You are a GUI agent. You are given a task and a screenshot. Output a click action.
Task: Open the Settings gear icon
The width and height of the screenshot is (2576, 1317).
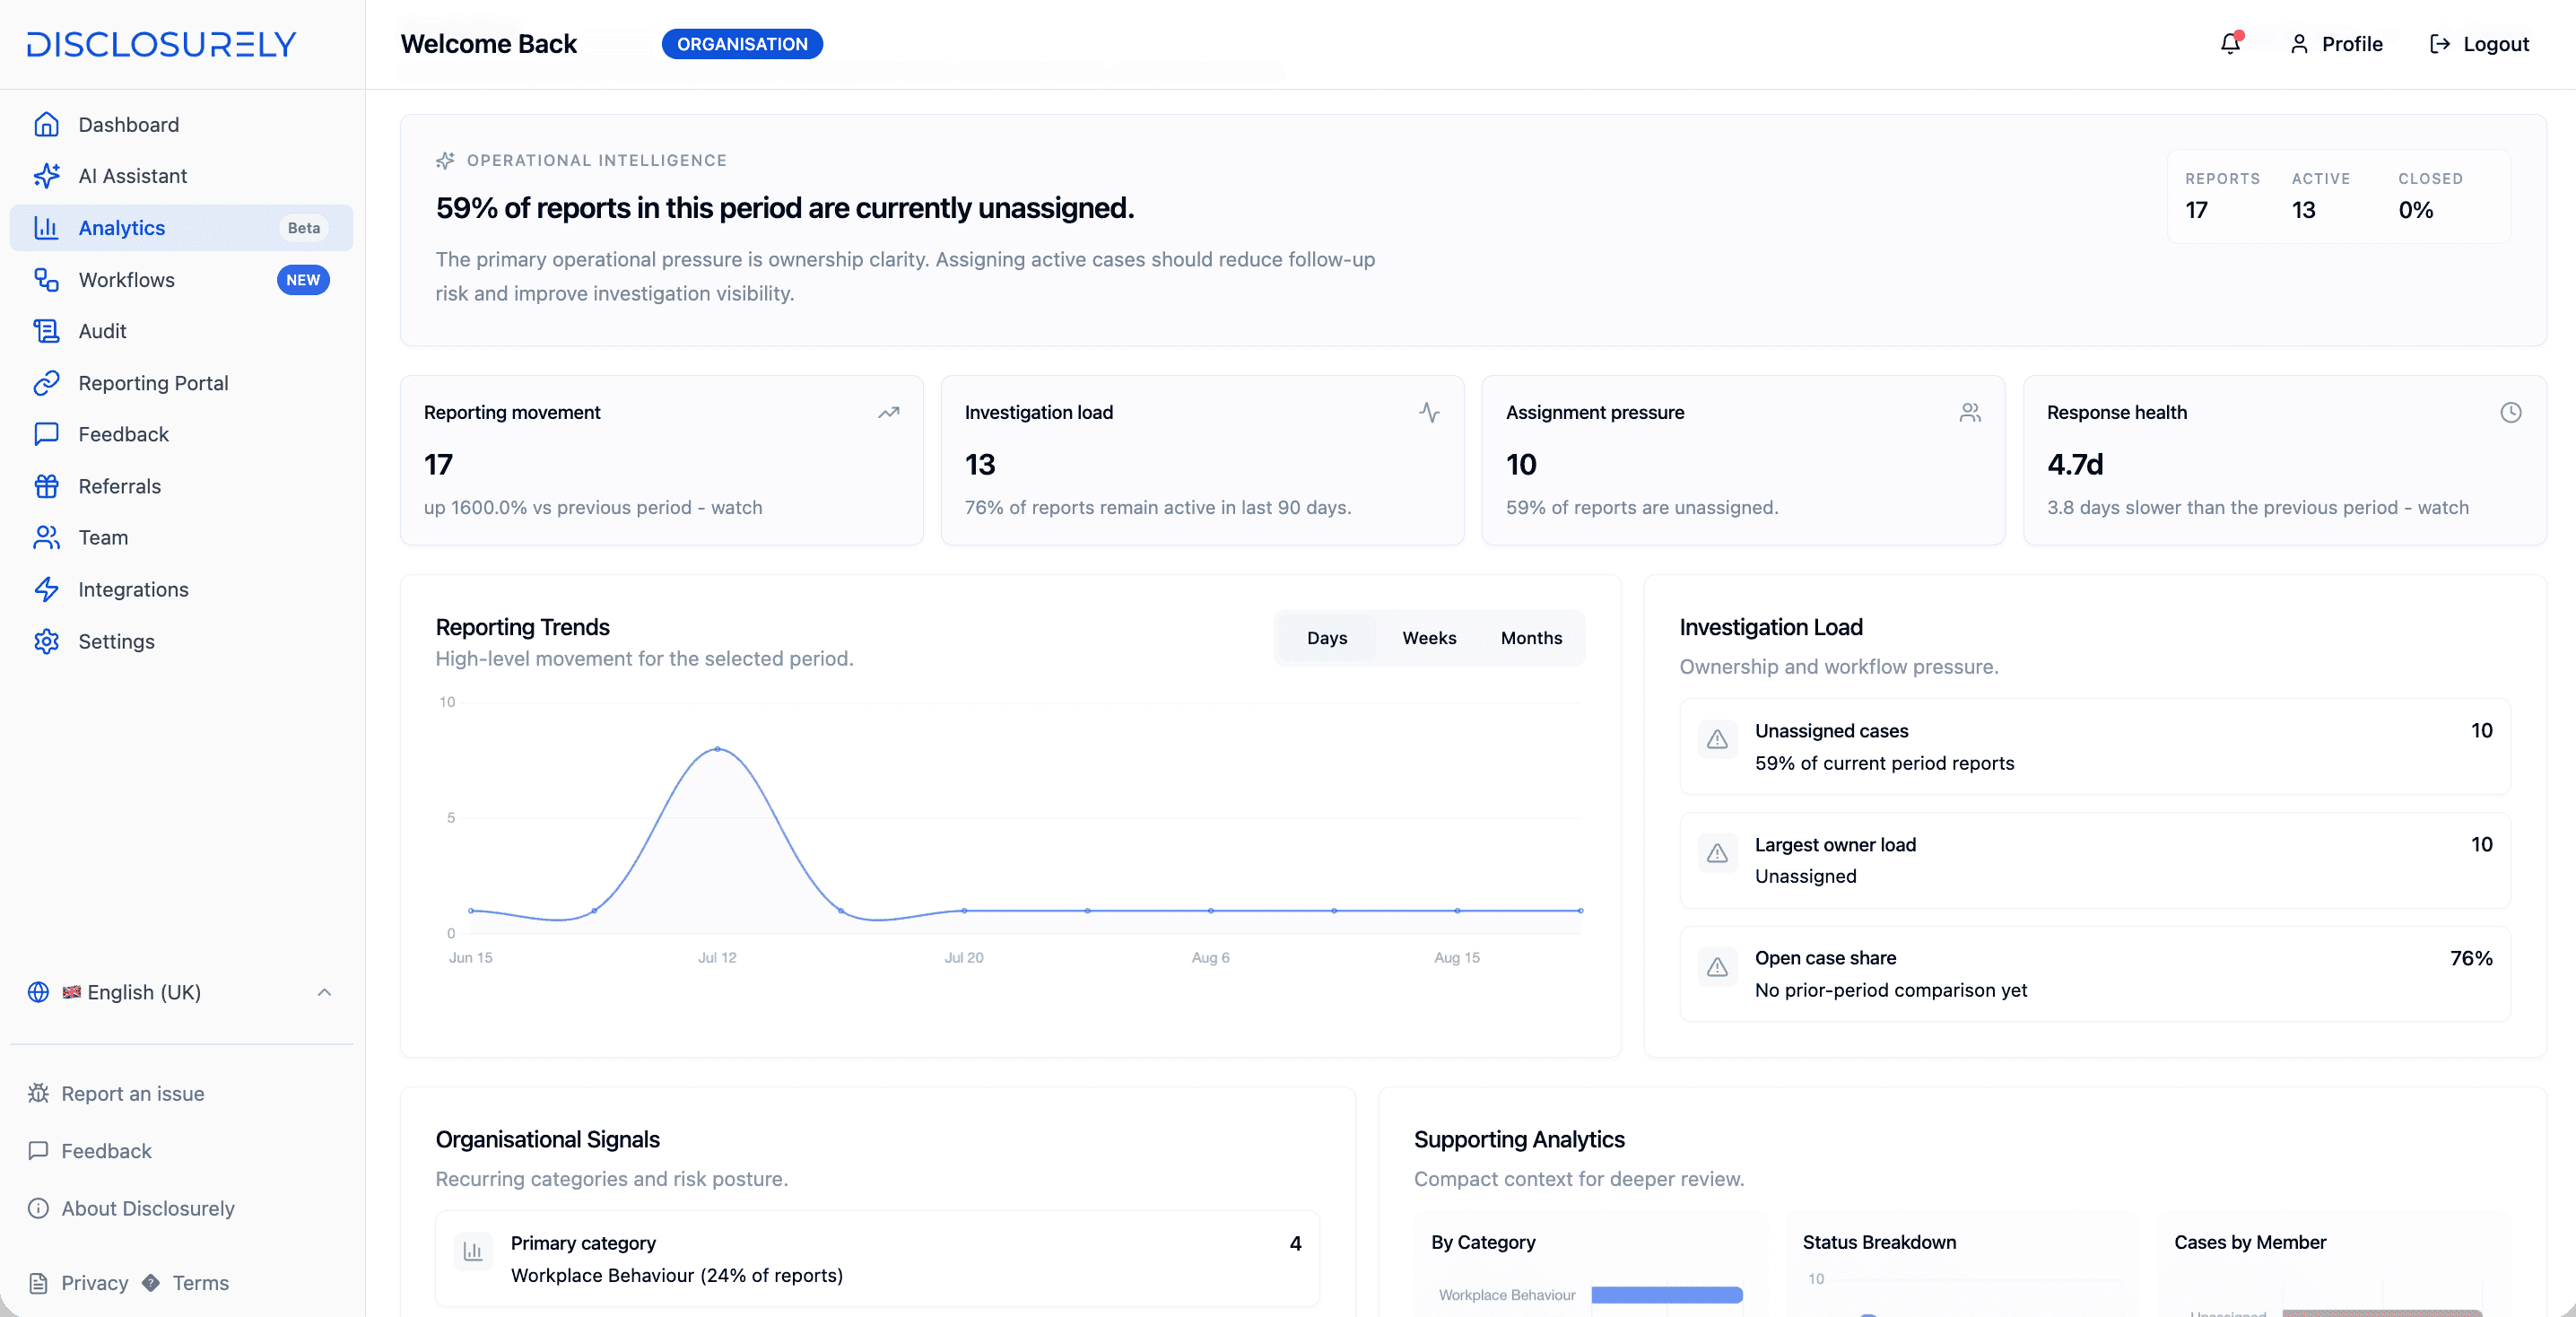click(46, 641)
